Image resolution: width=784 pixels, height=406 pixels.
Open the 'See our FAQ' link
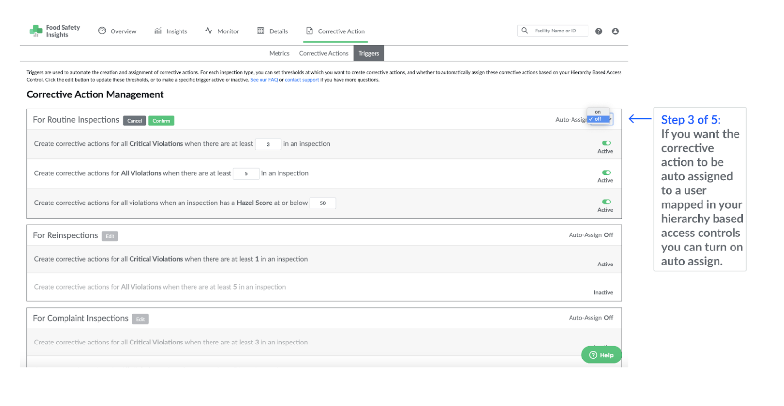click(264, 80)
